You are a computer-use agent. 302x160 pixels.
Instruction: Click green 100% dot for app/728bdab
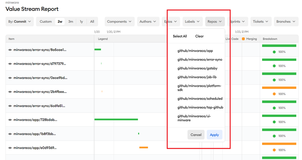[274, 122]
